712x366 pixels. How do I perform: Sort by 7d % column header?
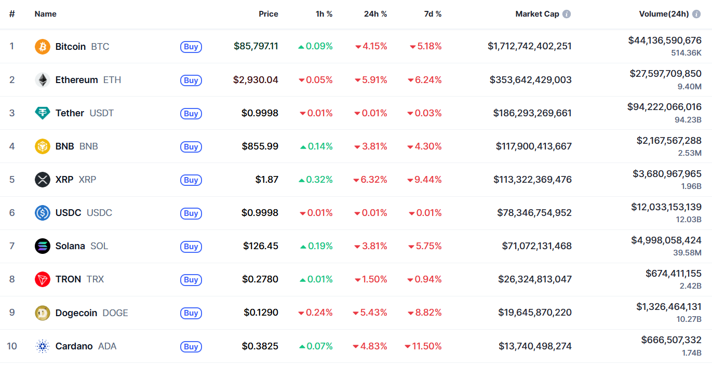tap(433, 14)
